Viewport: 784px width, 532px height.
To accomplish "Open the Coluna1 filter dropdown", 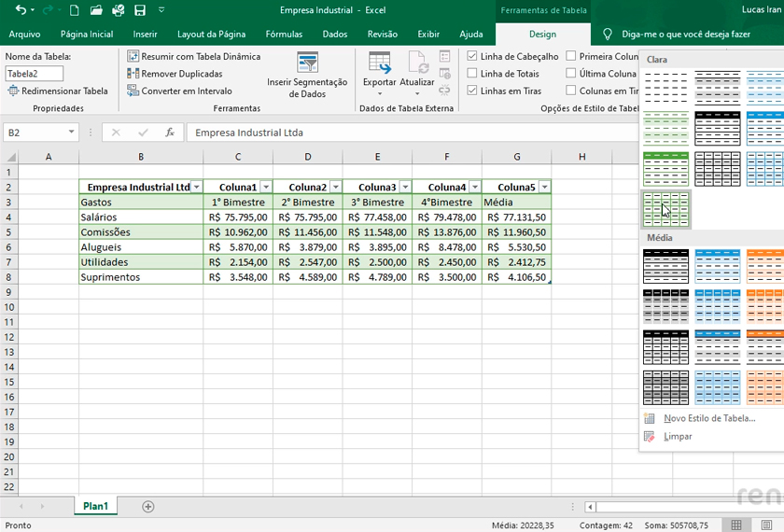I will 266,188.
